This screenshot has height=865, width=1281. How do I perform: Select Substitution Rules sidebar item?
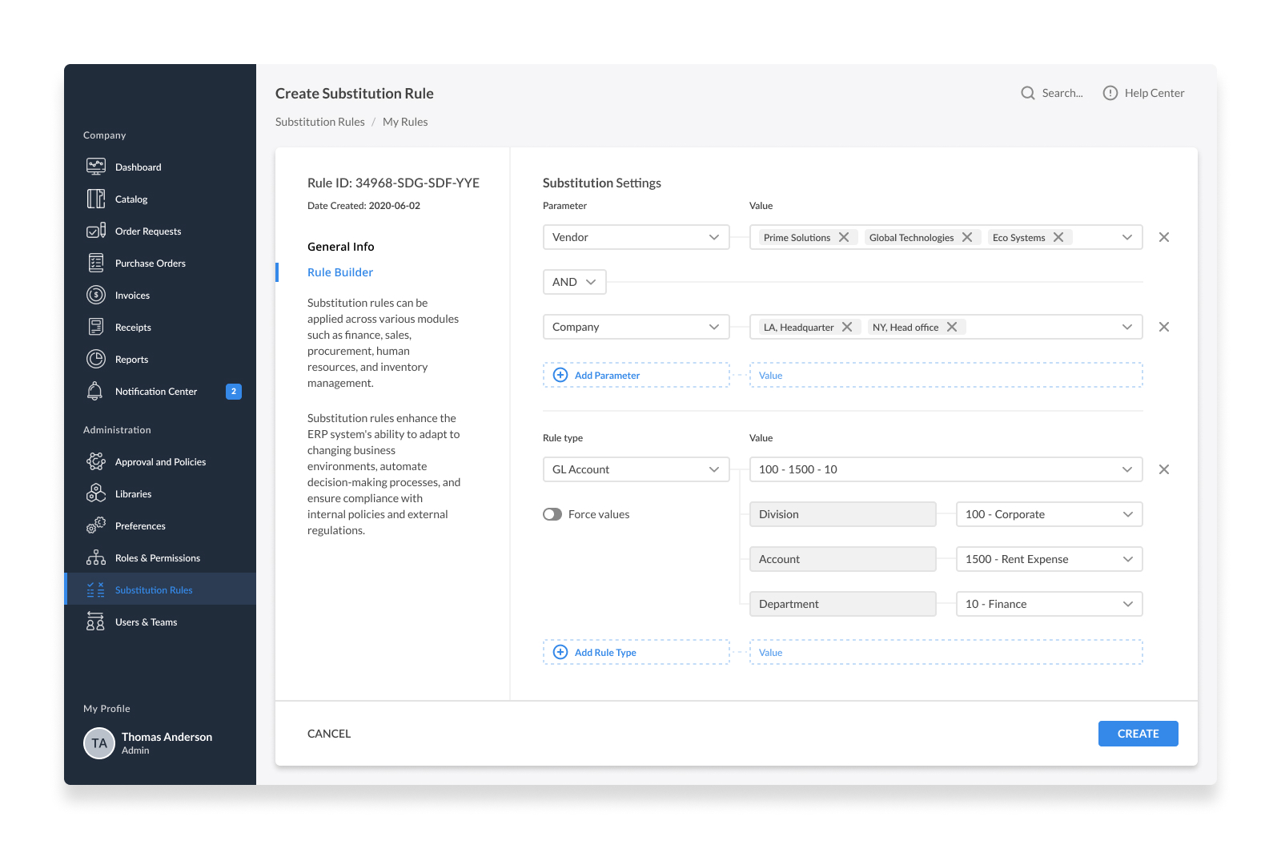(x=160, y=589)
